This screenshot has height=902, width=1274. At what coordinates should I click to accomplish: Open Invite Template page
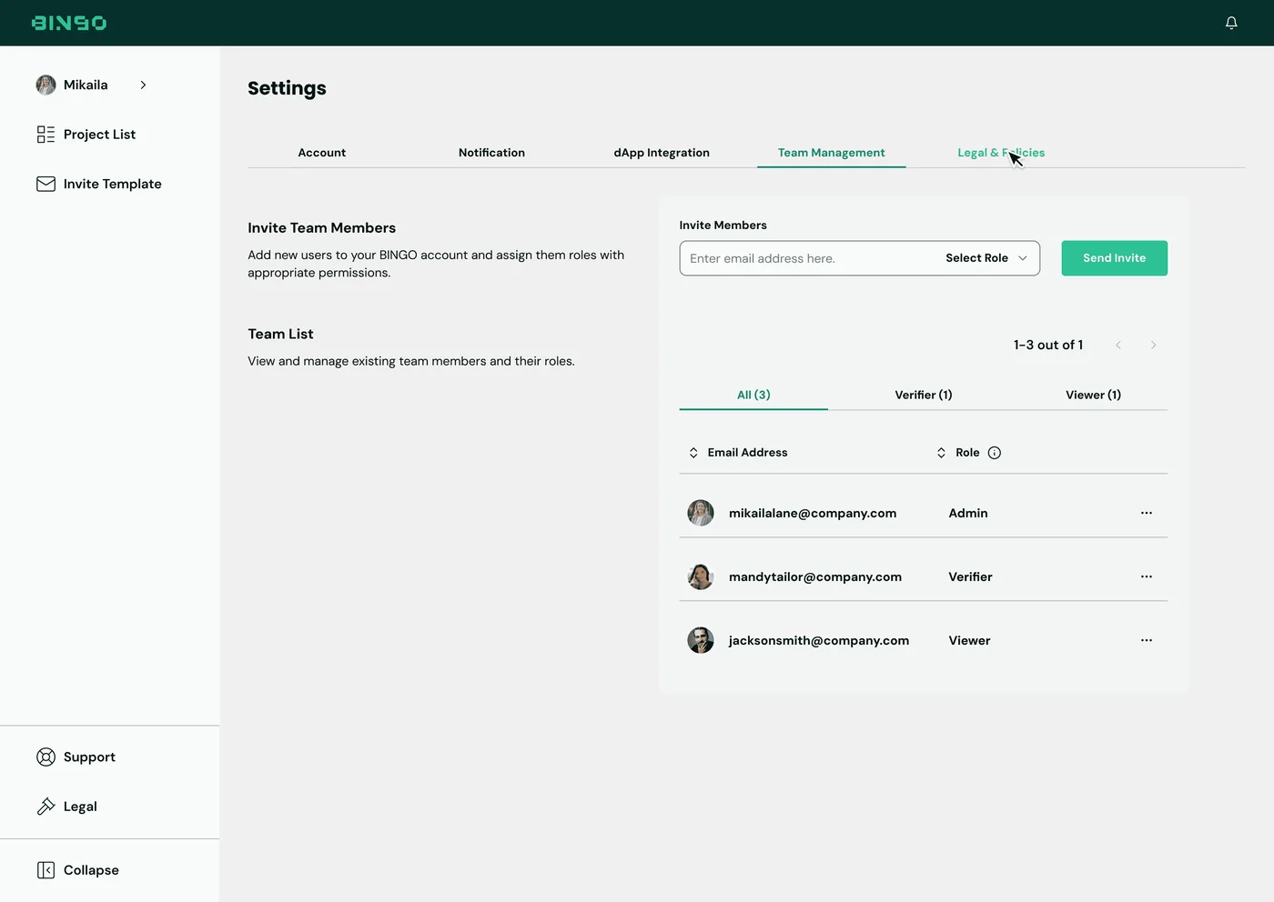pos(112,184)
